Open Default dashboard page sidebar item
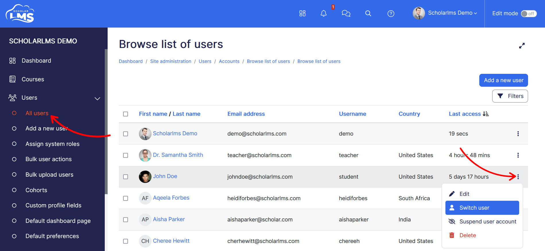This screenshot has height=251, width=545. (x=58, y=221)
